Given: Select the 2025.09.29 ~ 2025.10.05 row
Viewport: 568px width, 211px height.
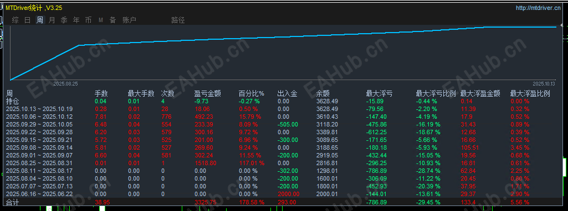Looking at the screenshot, I should (x=284, y=124).
